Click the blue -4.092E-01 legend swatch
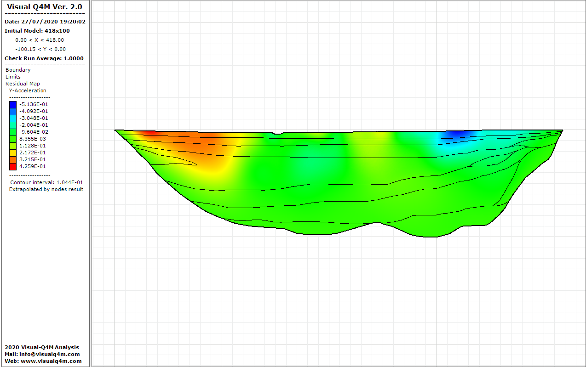The image size is (586, 367). (12, 111)
